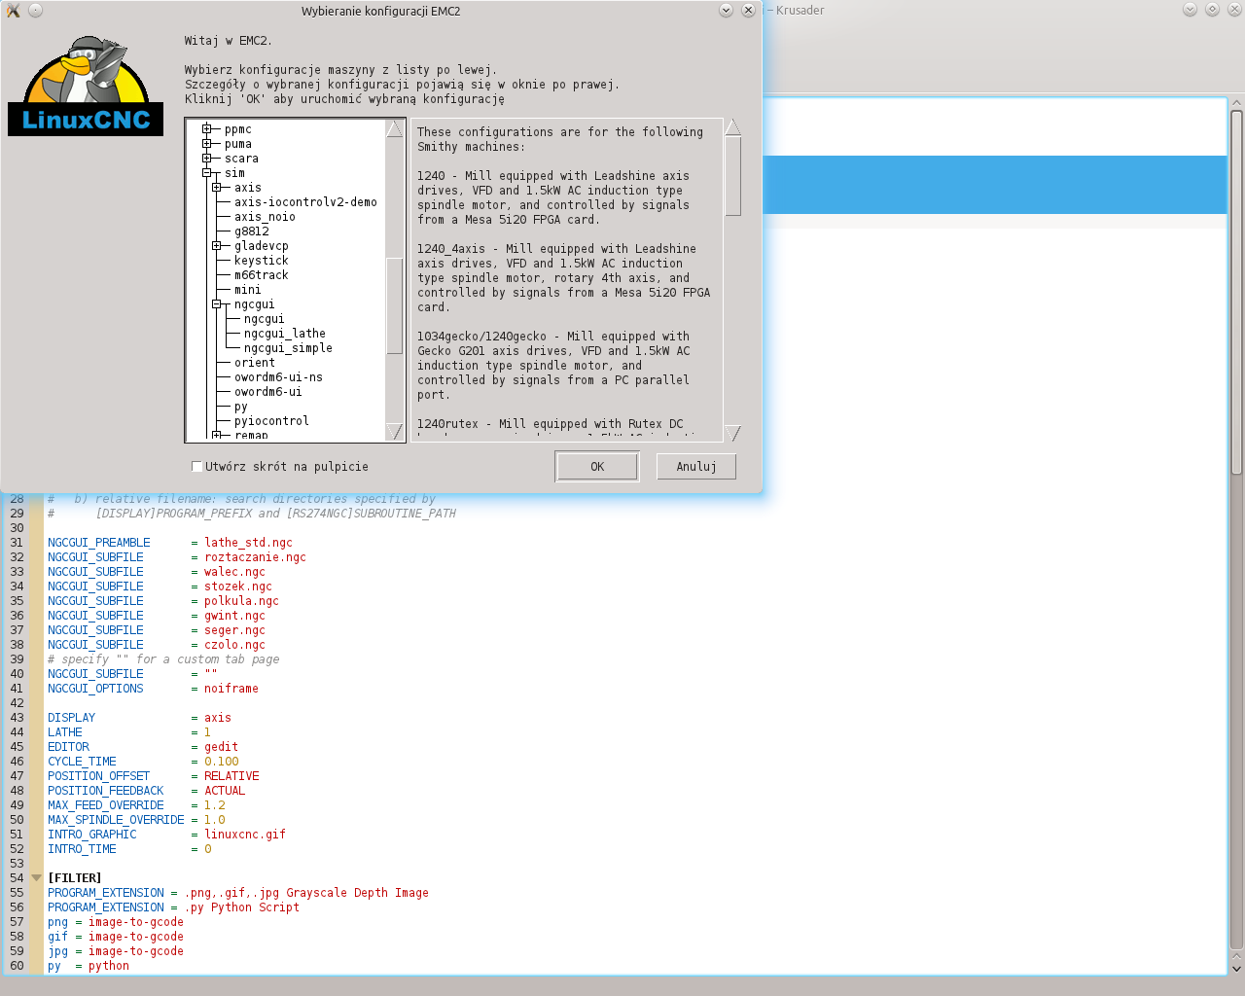Close the EMC2 configuration dialog
Image resolution: width=1245 pixels, height=996 pixels.
point(748,10)
